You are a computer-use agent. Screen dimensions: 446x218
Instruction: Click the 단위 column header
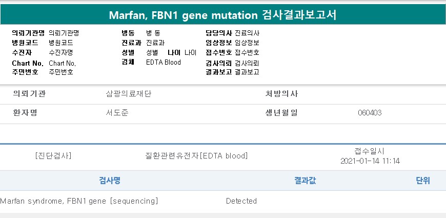[x=423, y=181]
